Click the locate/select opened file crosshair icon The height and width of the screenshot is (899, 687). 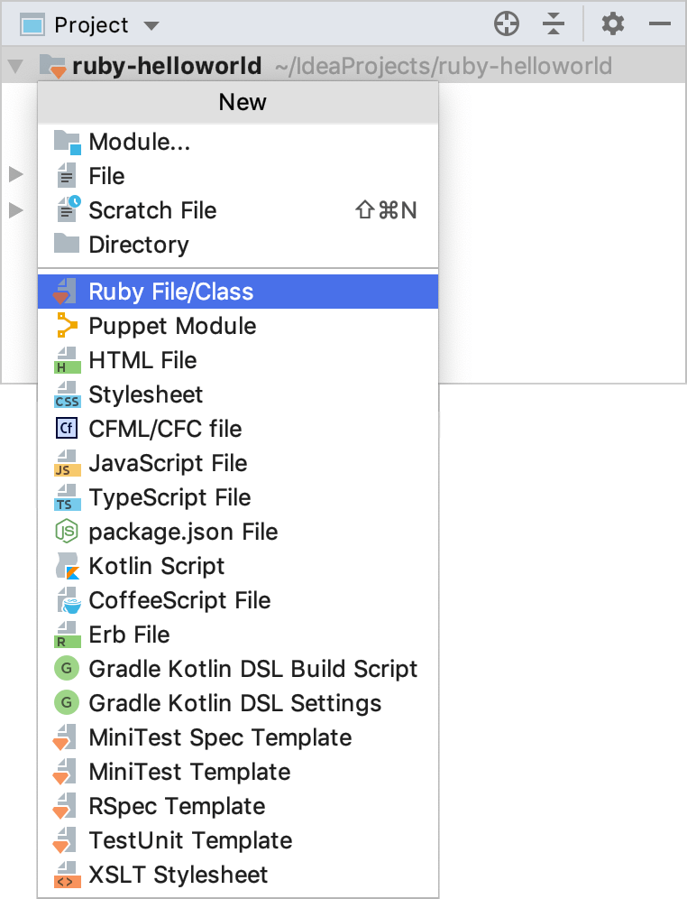(507, 24)
